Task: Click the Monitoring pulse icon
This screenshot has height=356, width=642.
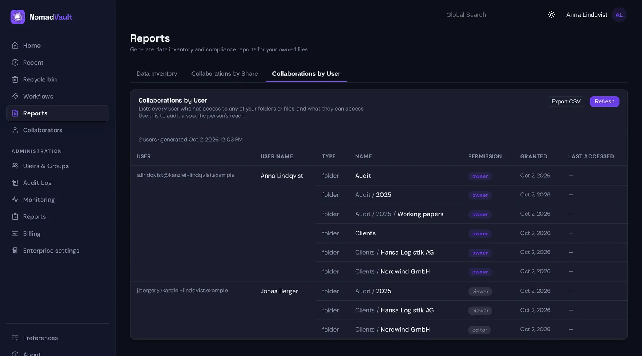Action: (15, 200)
